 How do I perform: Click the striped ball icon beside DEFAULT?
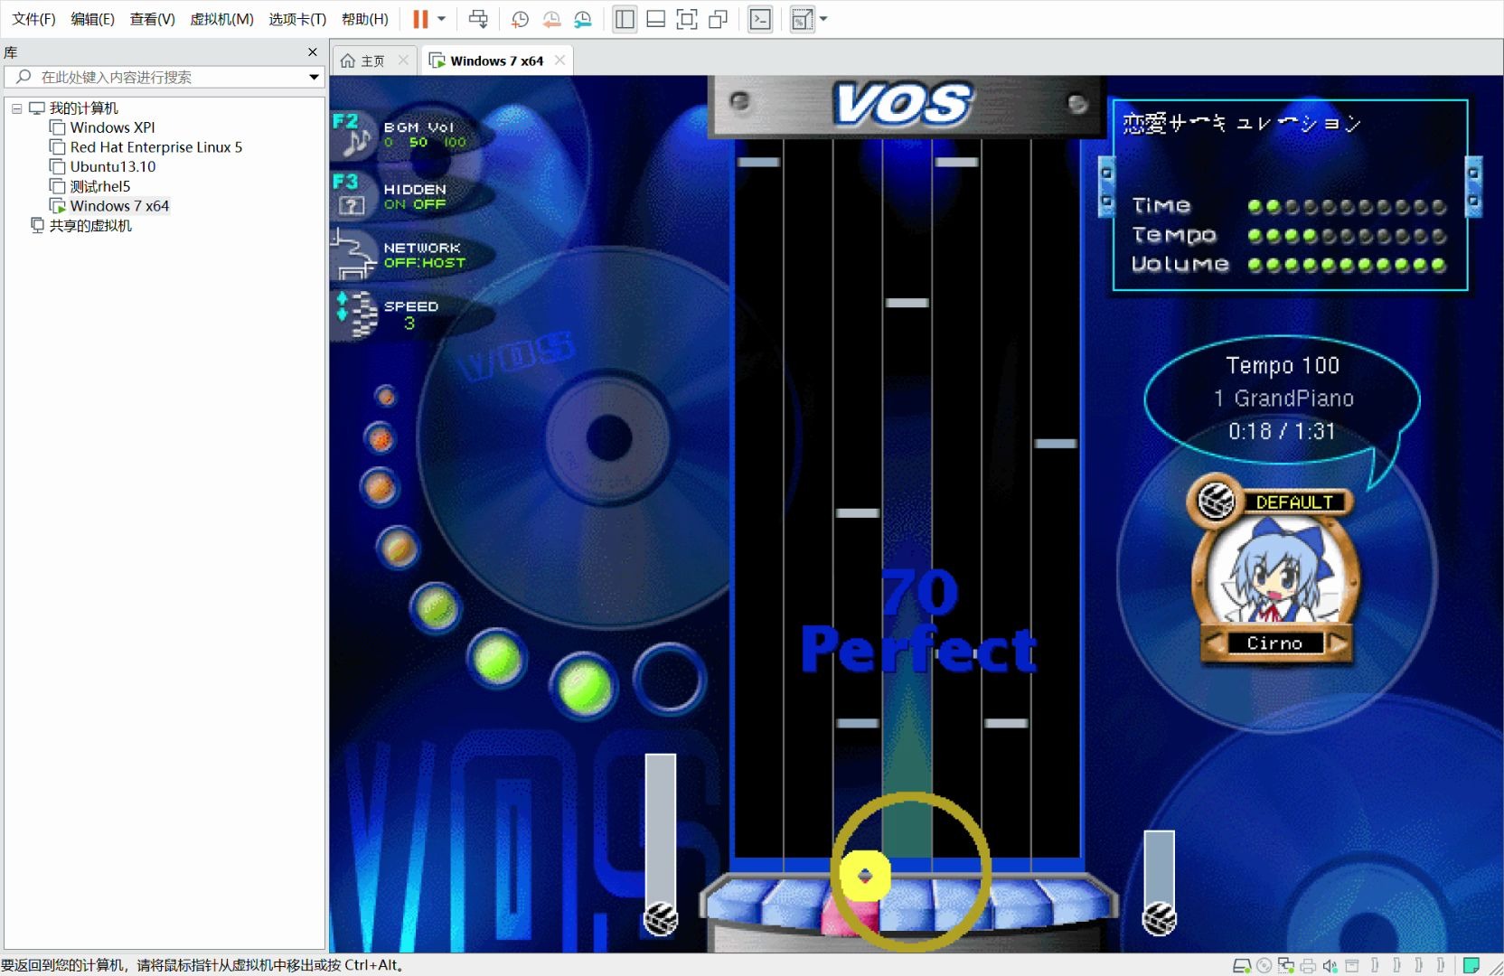1216,500
